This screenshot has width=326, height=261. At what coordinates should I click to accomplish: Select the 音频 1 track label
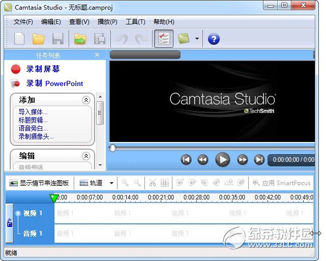pos(33,234)
